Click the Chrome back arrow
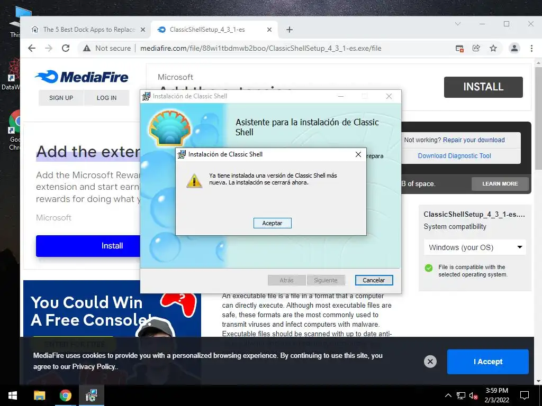 click(32, 48)
